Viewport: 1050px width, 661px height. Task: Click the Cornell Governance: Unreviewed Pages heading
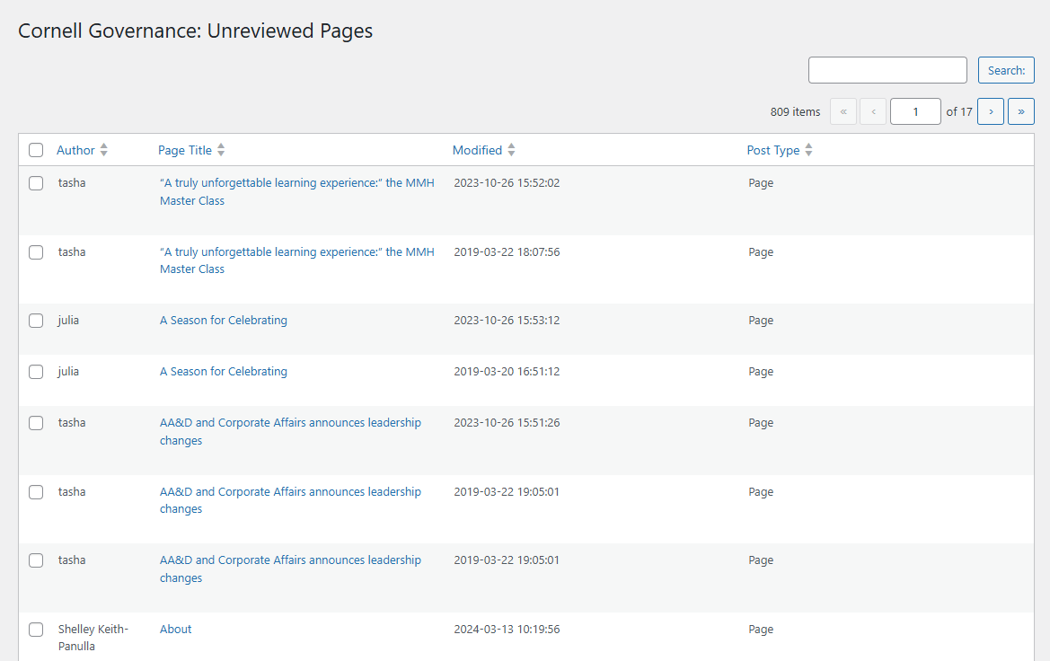tap(195, 31)
